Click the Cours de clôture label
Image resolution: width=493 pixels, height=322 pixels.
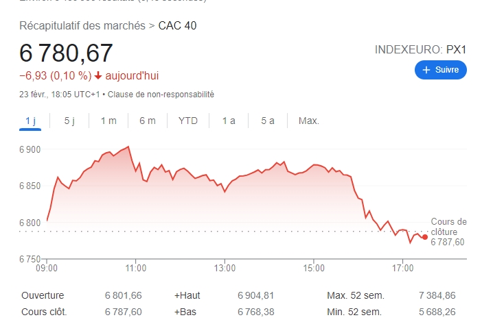point(448,227)
